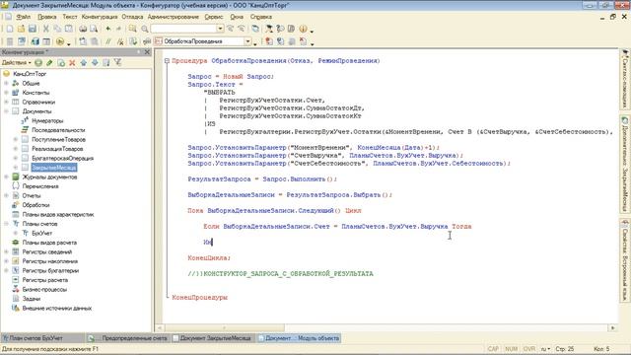
Task: Edit object with the pencil icon
Action: (x=49, y=63)
